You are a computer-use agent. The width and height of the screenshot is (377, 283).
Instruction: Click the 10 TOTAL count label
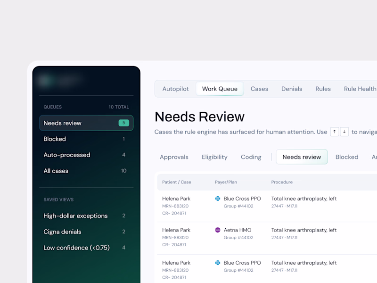(x=119, y=107)
